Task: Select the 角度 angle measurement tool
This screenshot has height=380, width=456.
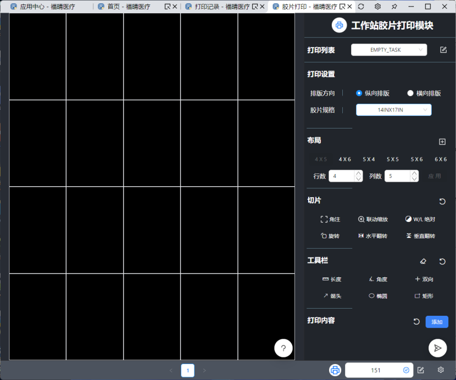Action: click(x=378, y=280)
